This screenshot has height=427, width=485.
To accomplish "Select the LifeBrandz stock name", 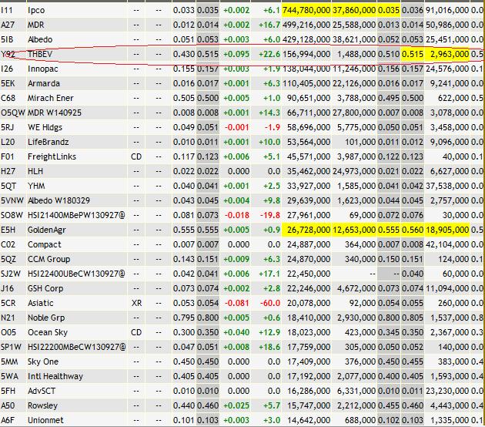I will pos(48,142).
